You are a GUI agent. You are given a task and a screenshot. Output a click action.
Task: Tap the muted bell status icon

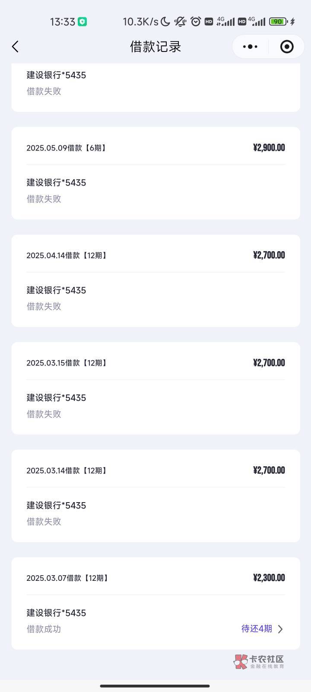click(181, 22)
